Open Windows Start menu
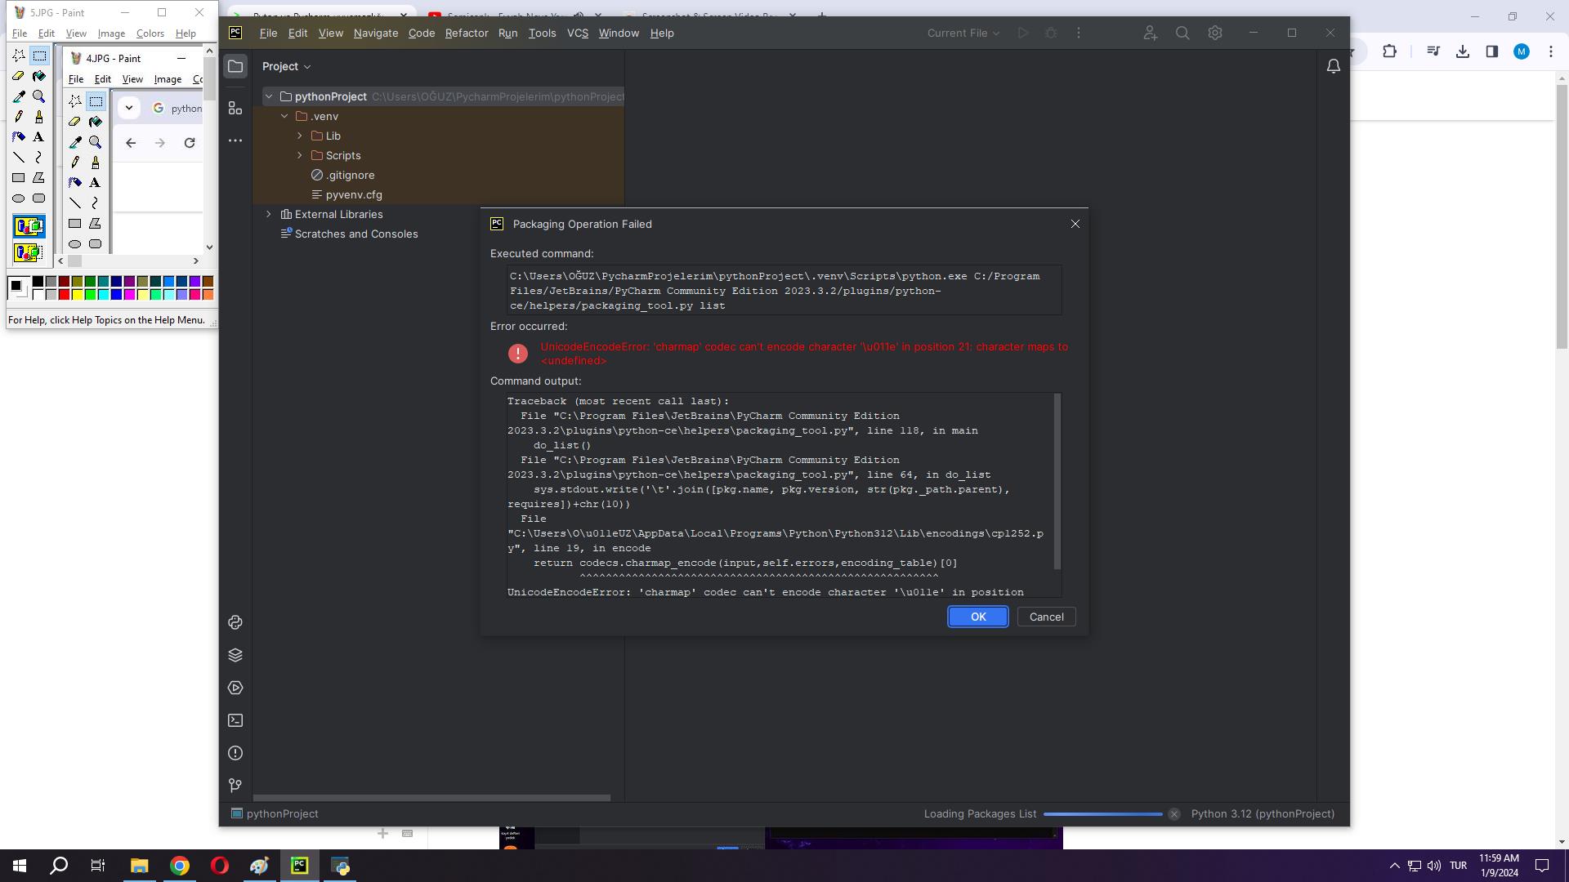Viewport: 1569px width, 882px height. coord(20,866)
